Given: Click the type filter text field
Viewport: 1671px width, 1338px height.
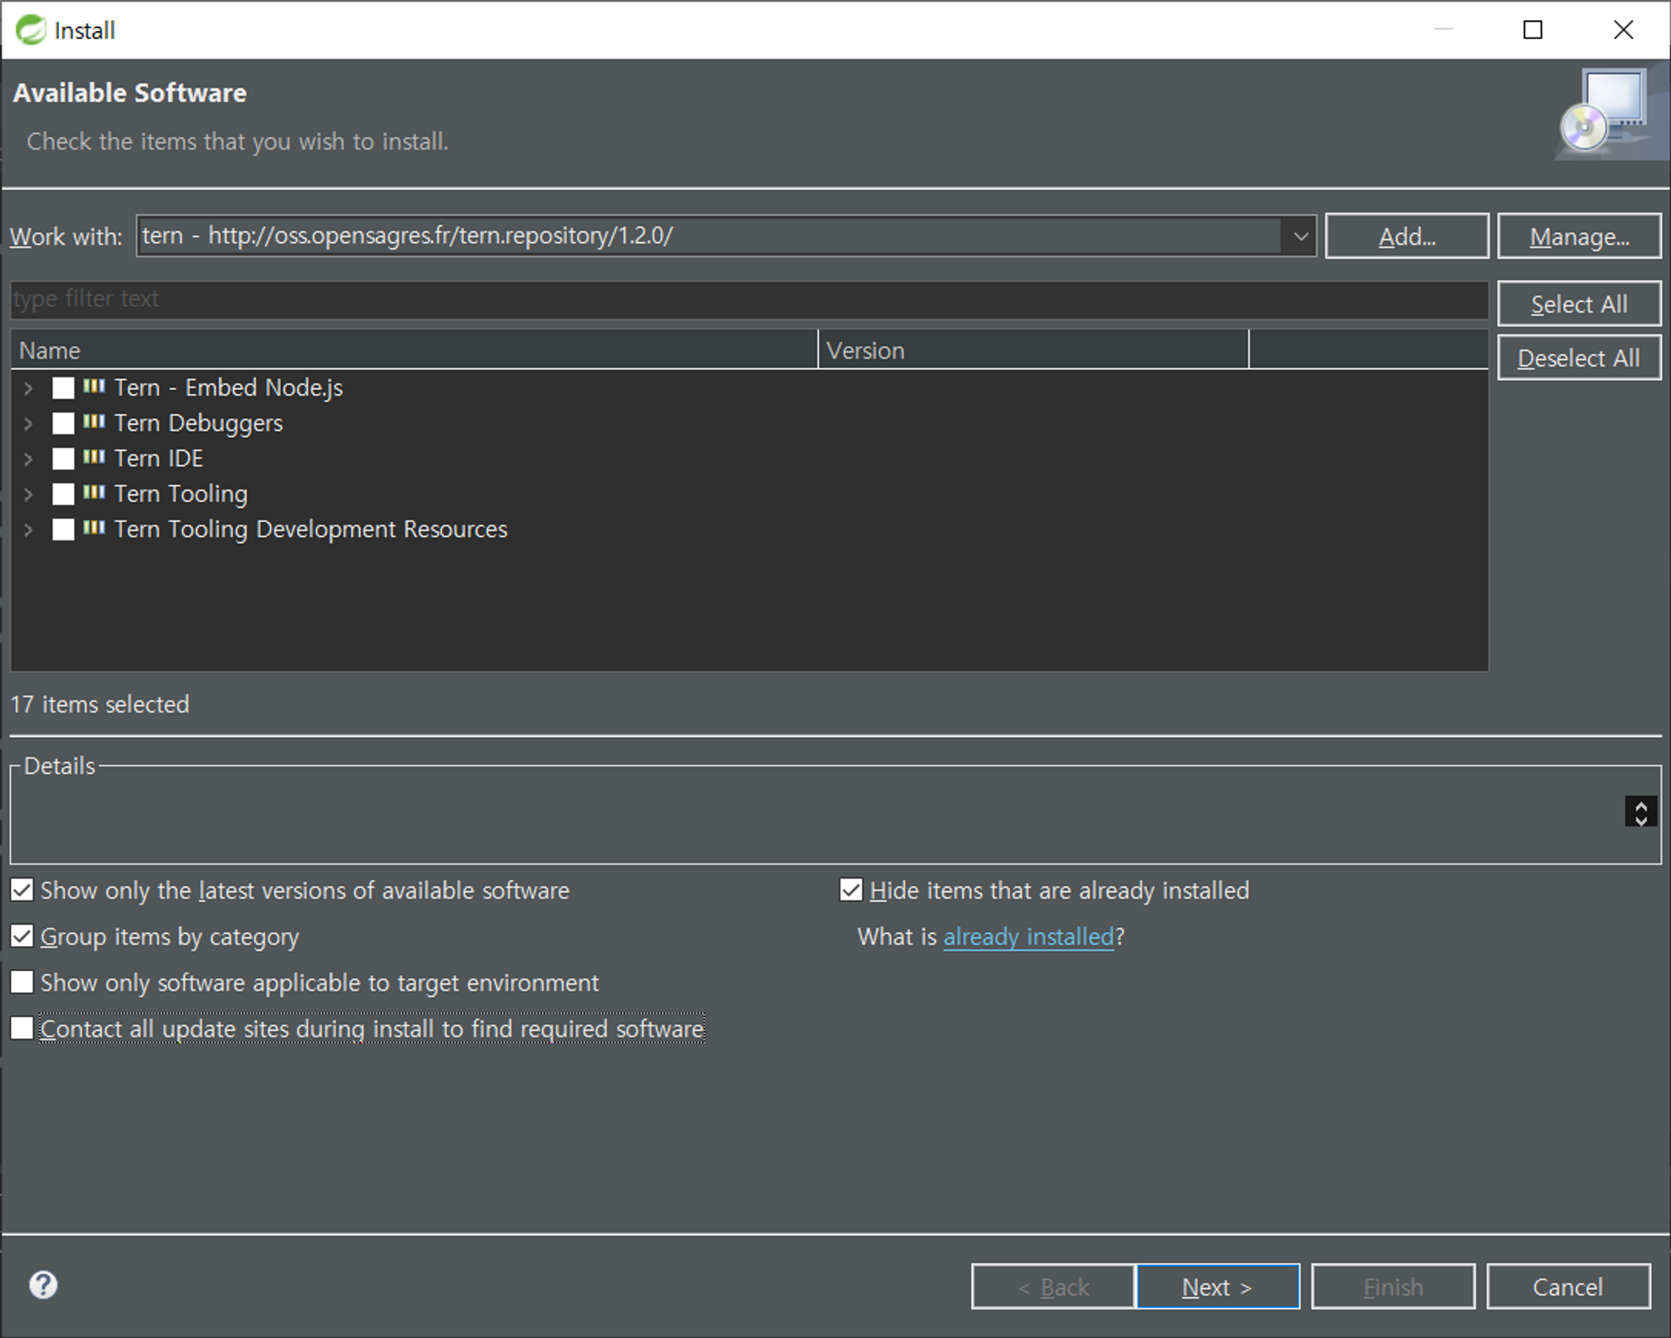Looking at the screenshot, I should coord(749,299).
